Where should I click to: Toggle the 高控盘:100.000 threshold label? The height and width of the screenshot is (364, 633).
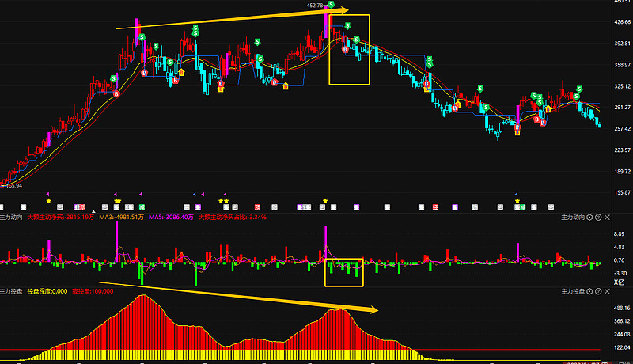tap(93, 291)
